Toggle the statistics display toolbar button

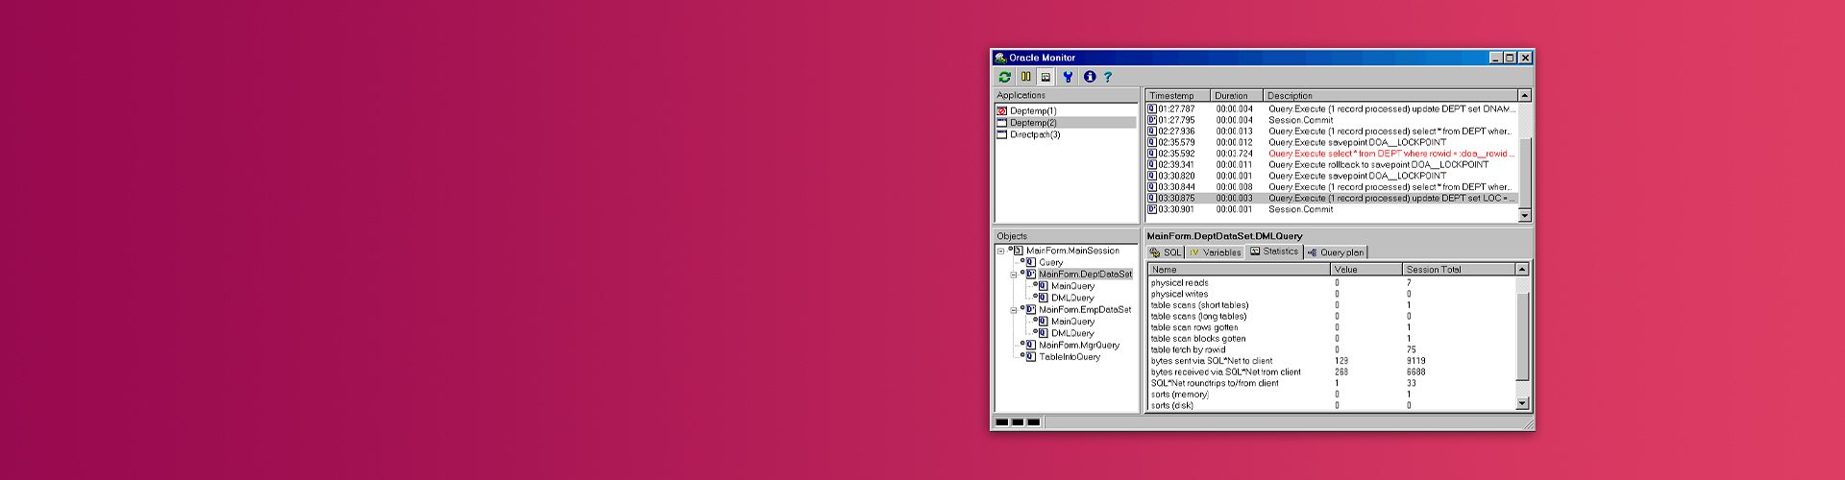pyautogui.click(x=1045, y=77)
